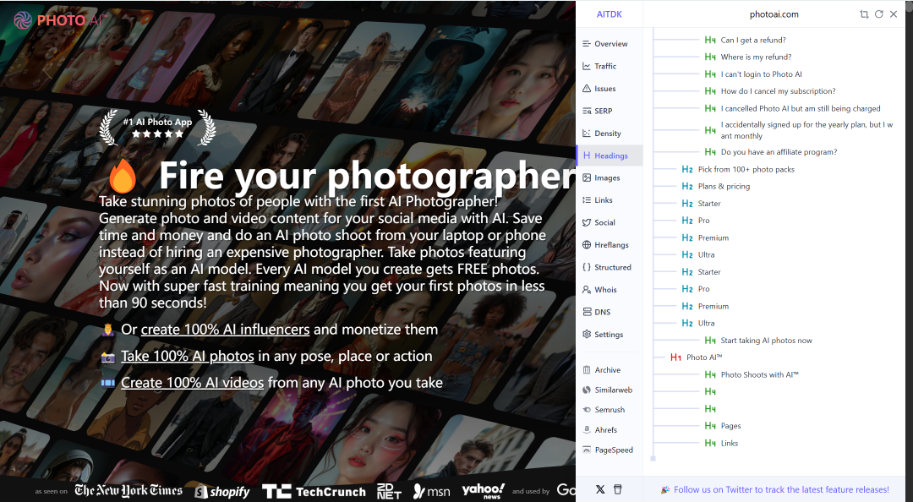
Task: Click the Archive icon
Action: point(587,370)
